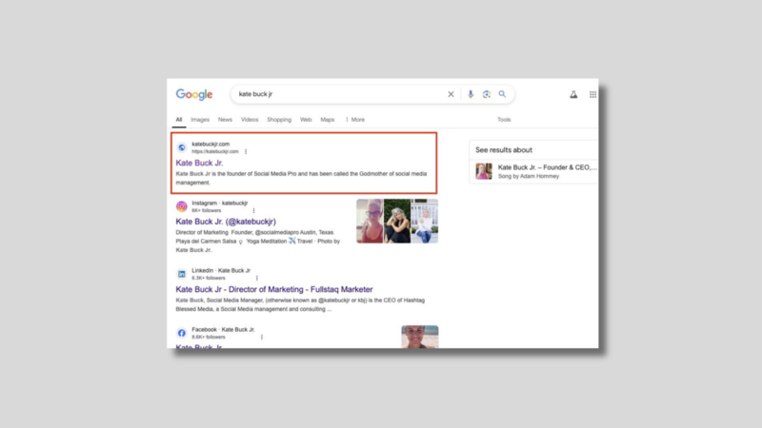Click the '6.3K+ followers' LinkedIn text
This screenshot has height=428, width=762.
[209, 278]
